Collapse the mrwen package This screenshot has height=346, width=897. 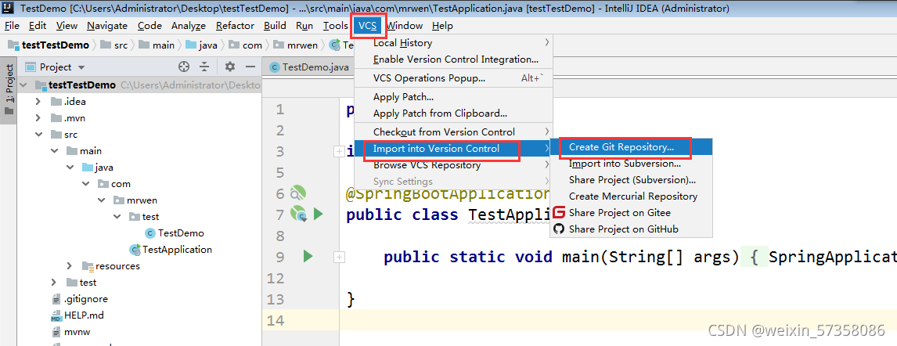[x=101, y=200]
